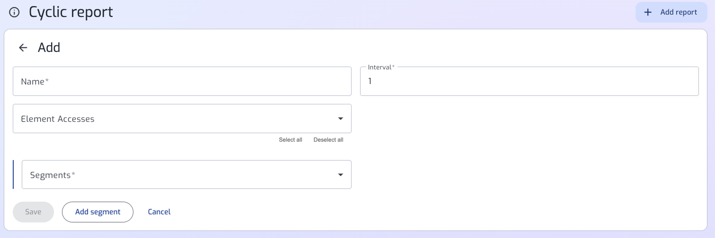Image resolution: width=715 pixels, height=238 pixels.
Task: Open the Element Accesses combo box
Action: [182, 119]
